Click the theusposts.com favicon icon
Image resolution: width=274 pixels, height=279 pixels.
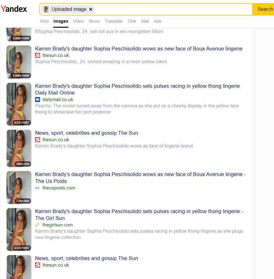[38, 188]
